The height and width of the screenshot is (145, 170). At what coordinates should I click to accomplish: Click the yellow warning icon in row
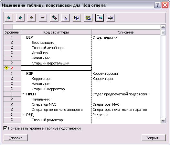6,68
